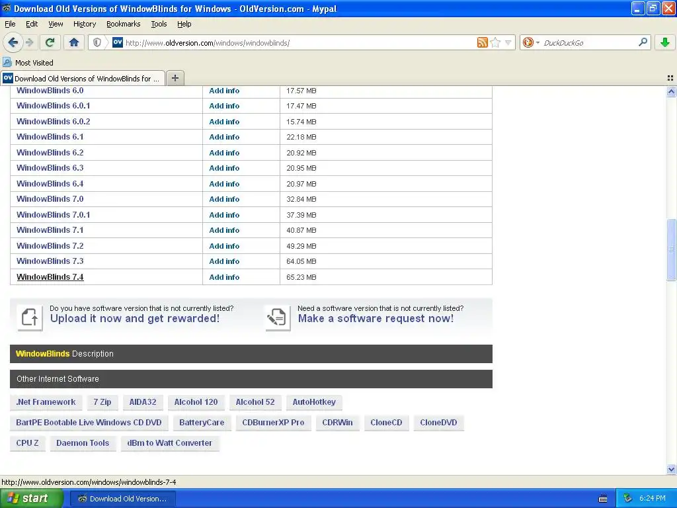Open the WindowBlinds 7.2 link
The height and width of the screenshot is (508, 677).
[50, 246]
